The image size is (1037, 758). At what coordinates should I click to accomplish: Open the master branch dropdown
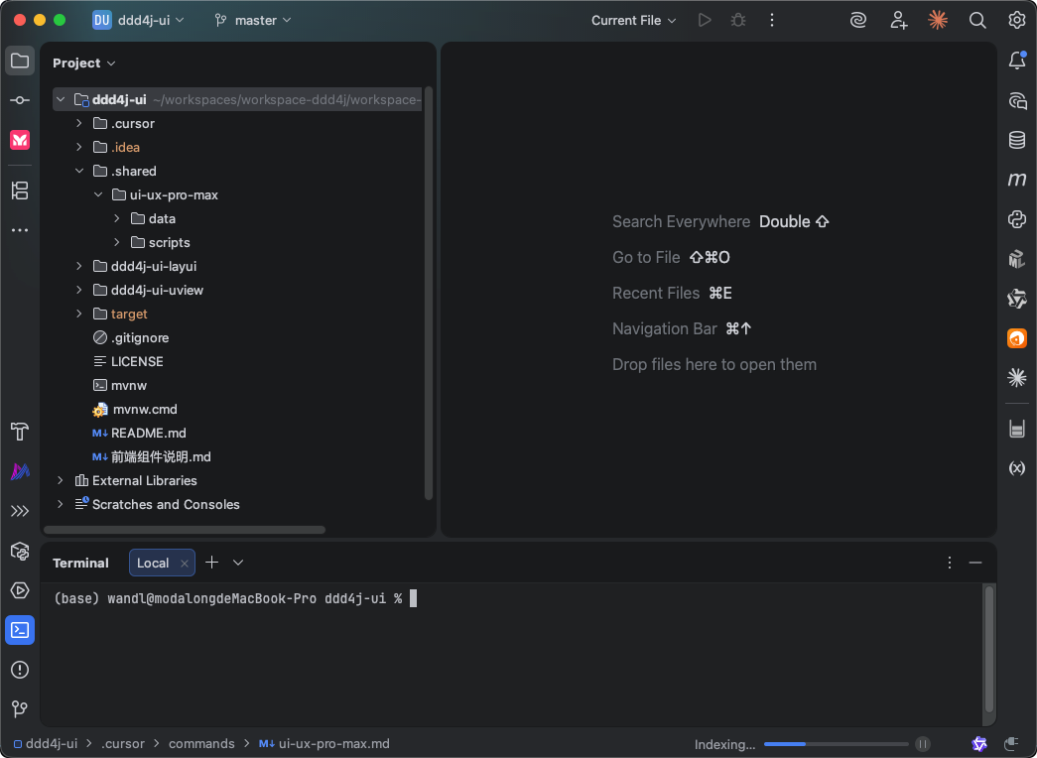coord(254,20)
